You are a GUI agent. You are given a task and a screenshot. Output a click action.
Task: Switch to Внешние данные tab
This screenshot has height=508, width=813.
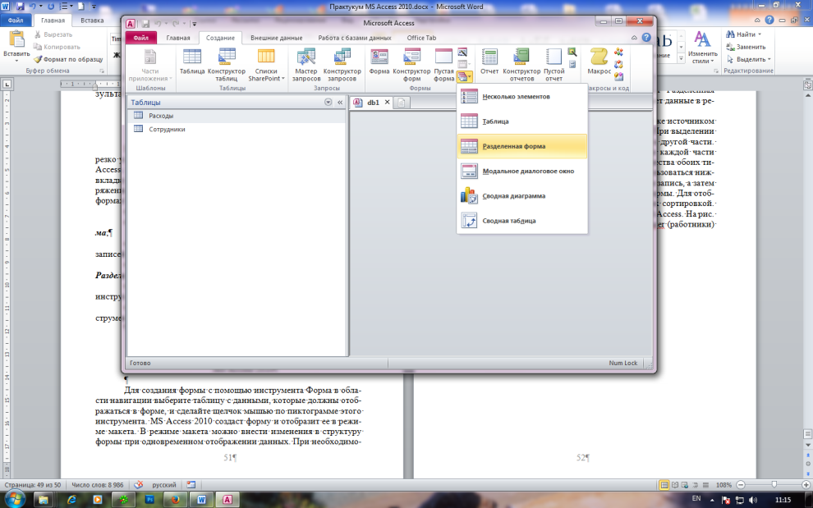pyautogui.click(x=277, y=38)
